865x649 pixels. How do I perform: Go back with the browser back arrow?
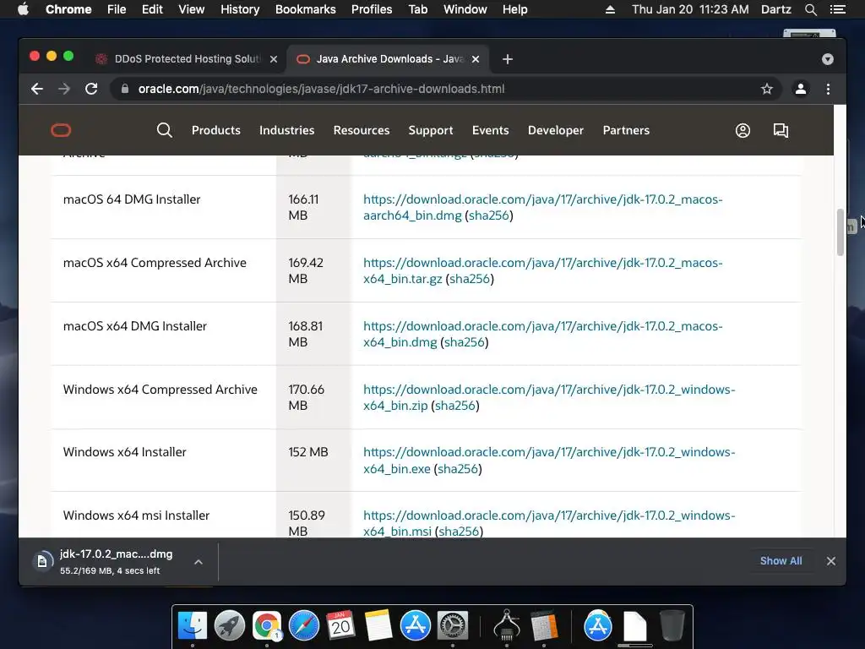tap(37, 89)
